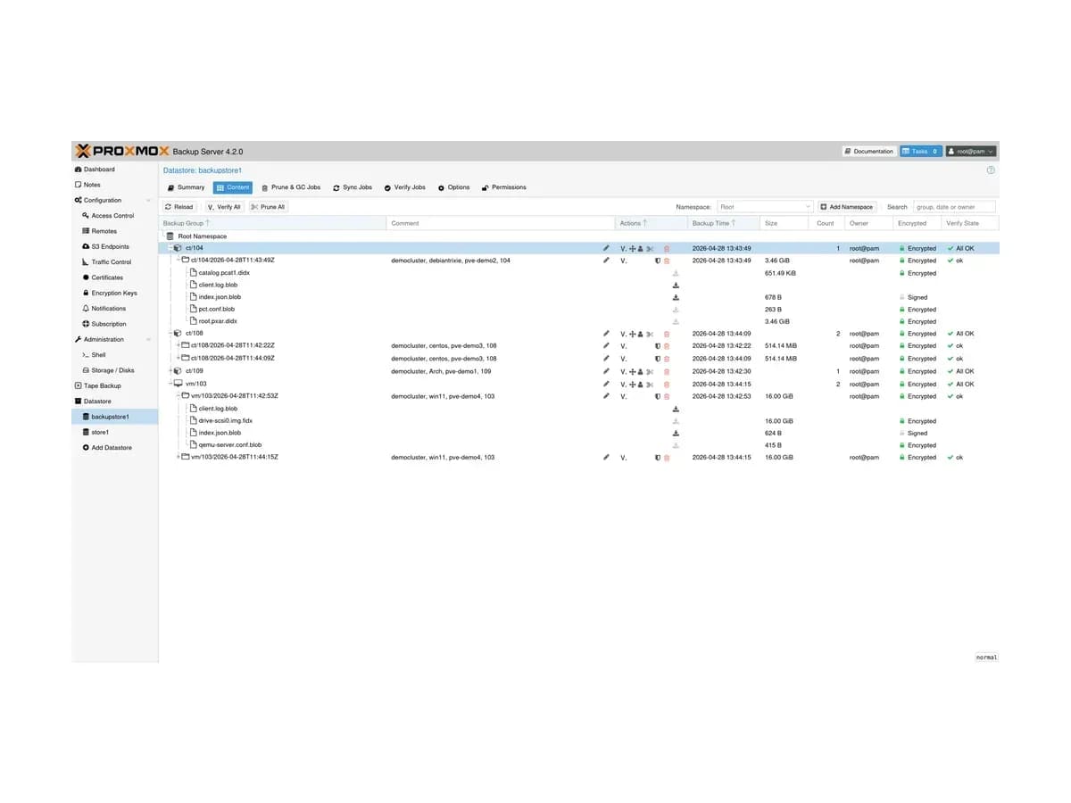Click Add Datastore in sidebar
This screenshot has width=1071, height=803.
click(114, 448)
